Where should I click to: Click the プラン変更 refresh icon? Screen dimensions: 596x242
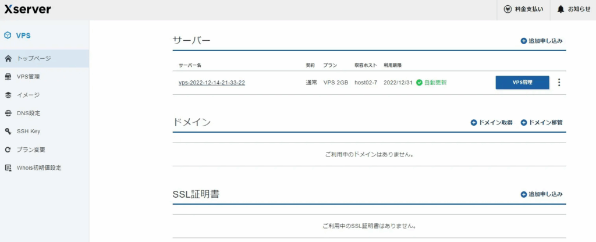[x=8, y=150]
